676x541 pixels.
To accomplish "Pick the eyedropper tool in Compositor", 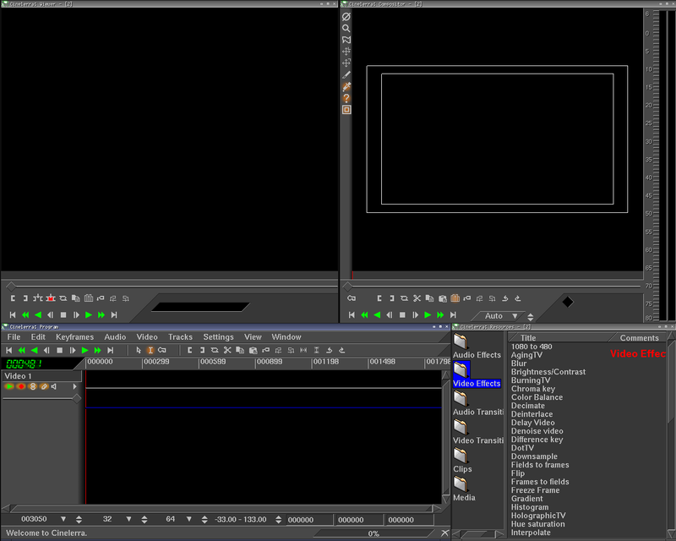I will [346, 86].
